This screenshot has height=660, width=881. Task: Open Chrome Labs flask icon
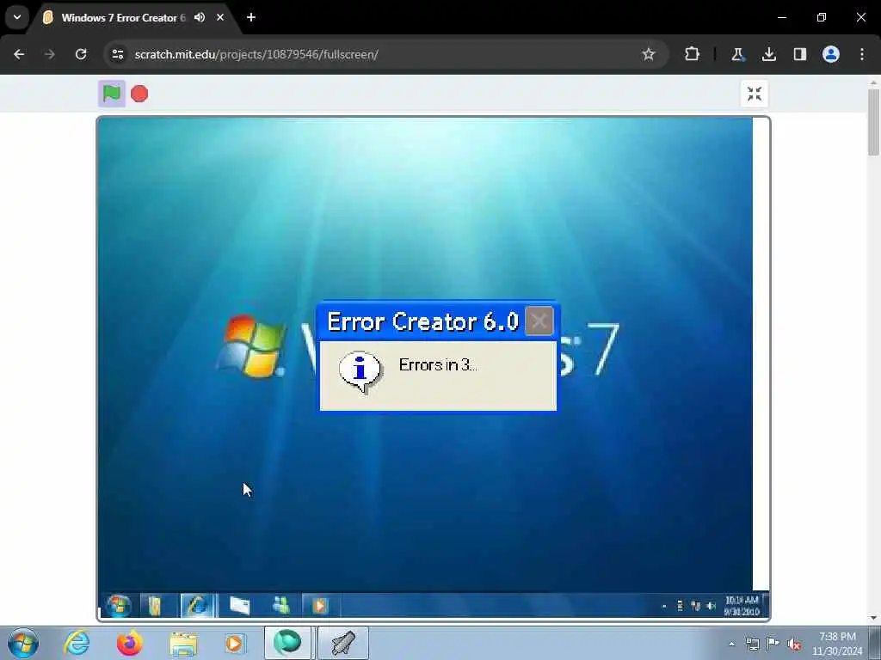pos(737,54)
